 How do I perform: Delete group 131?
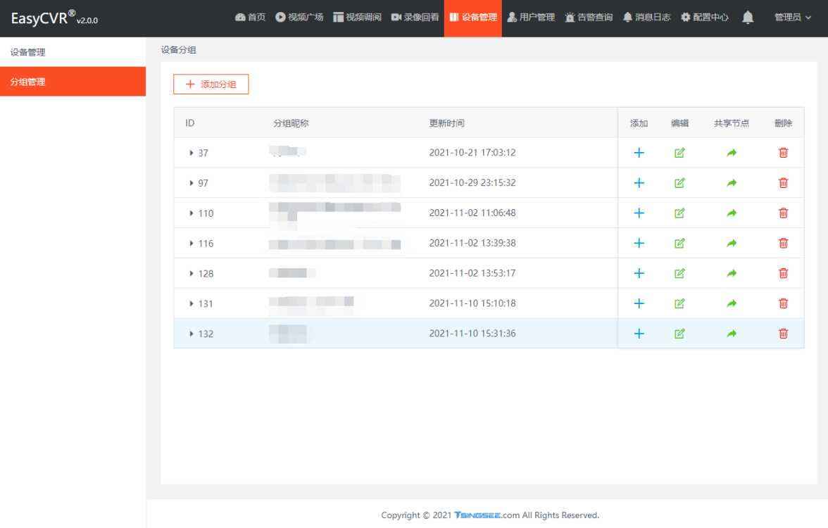[x=783, y=303]
